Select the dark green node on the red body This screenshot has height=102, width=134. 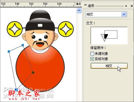[x=33, y=73]
